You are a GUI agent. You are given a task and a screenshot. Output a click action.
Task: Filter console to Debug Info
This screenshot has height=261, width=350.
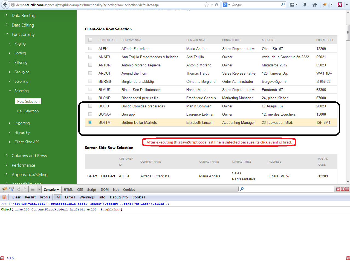119,197
